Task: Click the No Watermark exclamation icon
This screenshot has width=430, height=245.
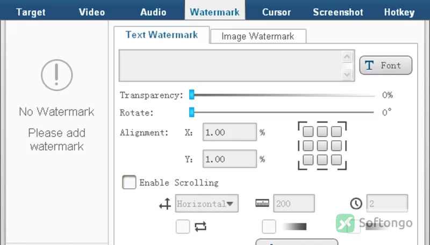Action: coord(57,75)
